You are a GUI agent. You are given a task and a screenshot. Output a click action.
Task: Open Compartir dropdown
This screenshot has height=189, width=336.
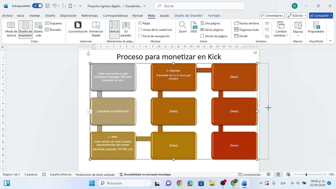[x=330, y=15]
